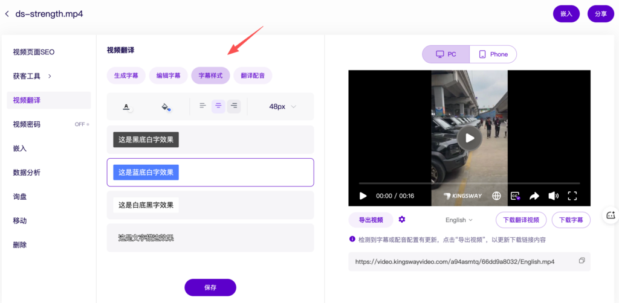Set subtitle alignment to right

(x=234, y=106)
